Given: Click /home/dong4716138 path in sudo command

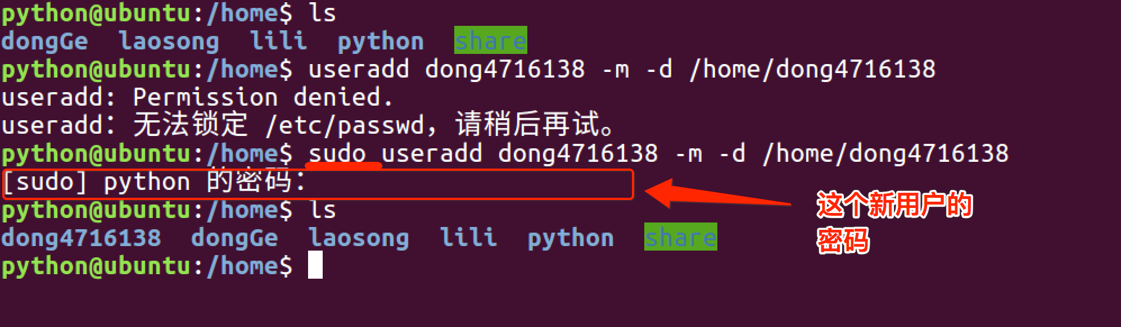Looking at the screenshot, I should [x=885, y=153].
